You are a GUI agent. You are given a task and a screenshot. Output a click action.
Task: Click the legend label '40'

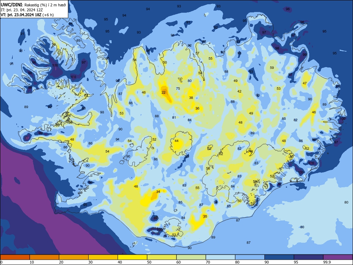120,262
